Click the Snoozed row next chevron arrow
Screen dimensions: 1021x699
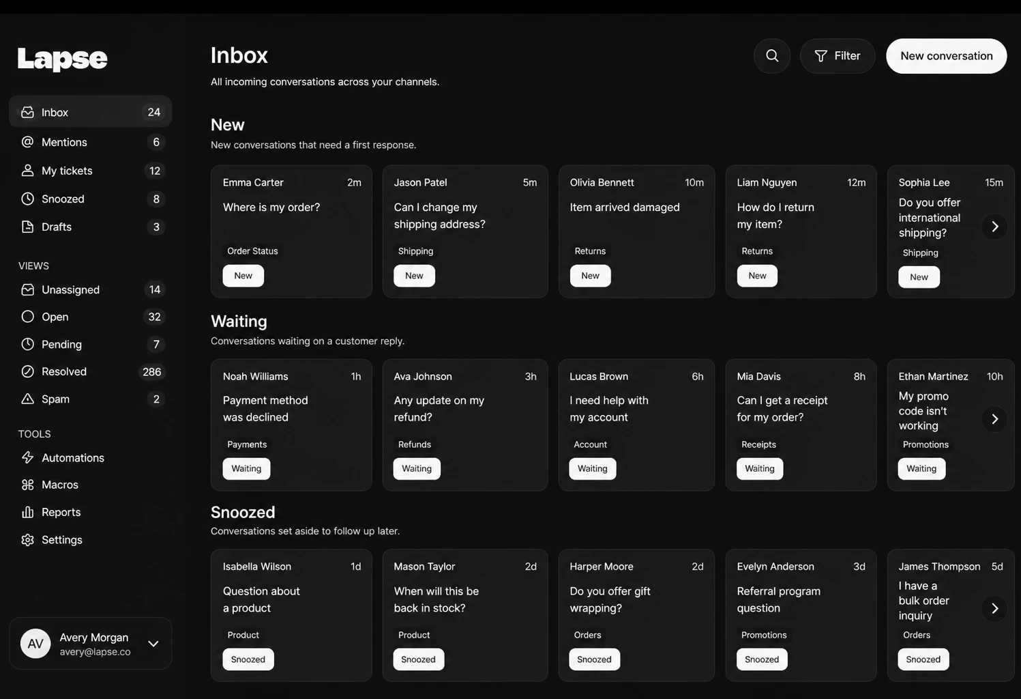(x=994, y=608)
